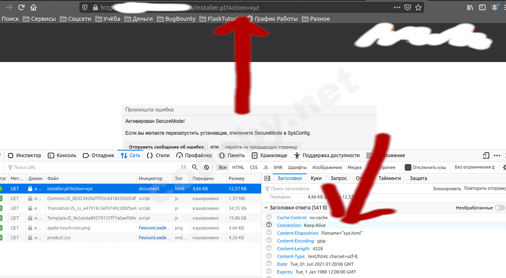Open page actions three-dots menu in address bar
Image resolution: width=506 pixels, height=278 pixels.
coord(397,7)
